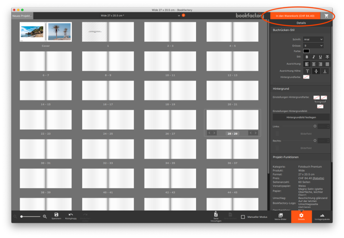344x238 pixels.
Task: Open the Schrift font dropdown
Action: coord(313,39)
